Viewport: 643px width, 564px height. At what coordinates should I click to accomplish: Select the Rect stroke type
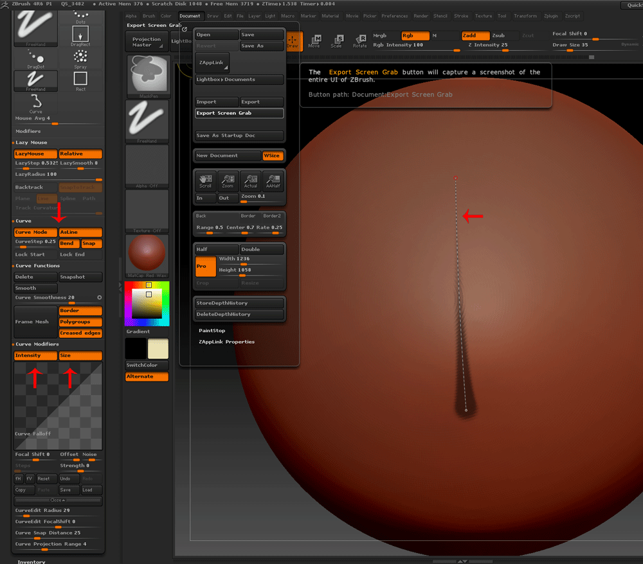point(80,81)
